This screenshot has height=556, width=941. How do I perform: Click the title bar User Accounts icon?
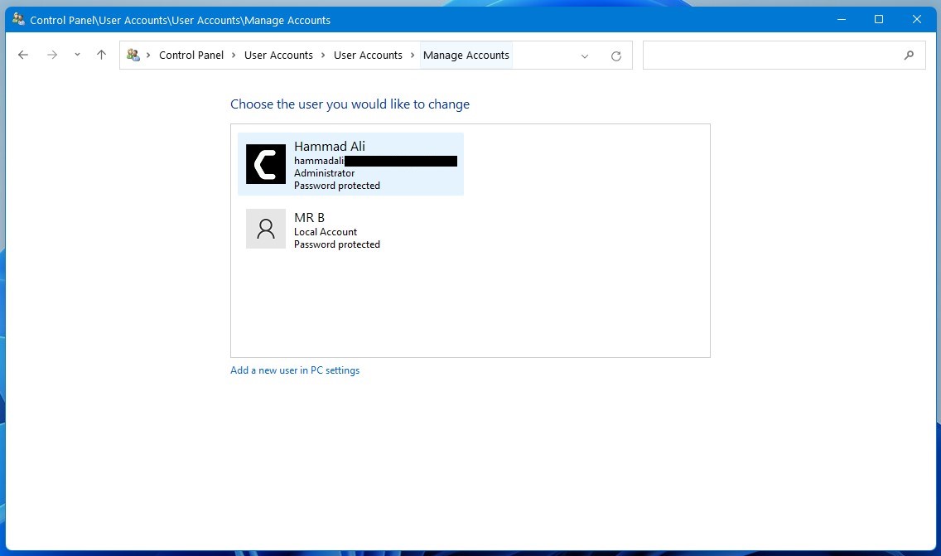click(18, 19)
